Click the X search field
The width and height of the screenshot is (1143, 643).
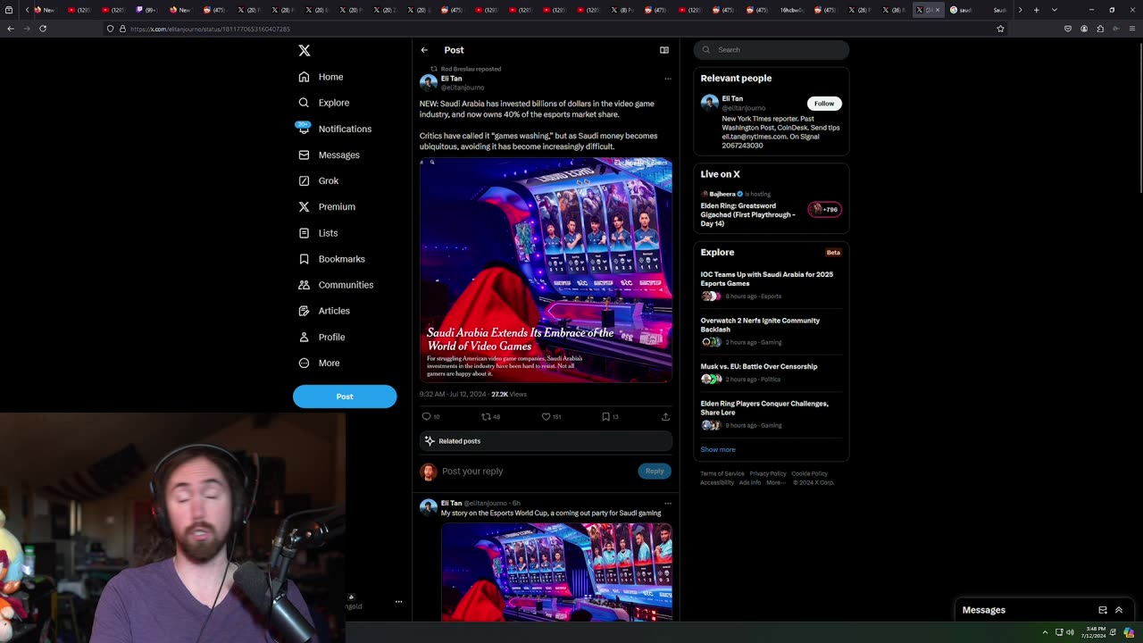772,50
